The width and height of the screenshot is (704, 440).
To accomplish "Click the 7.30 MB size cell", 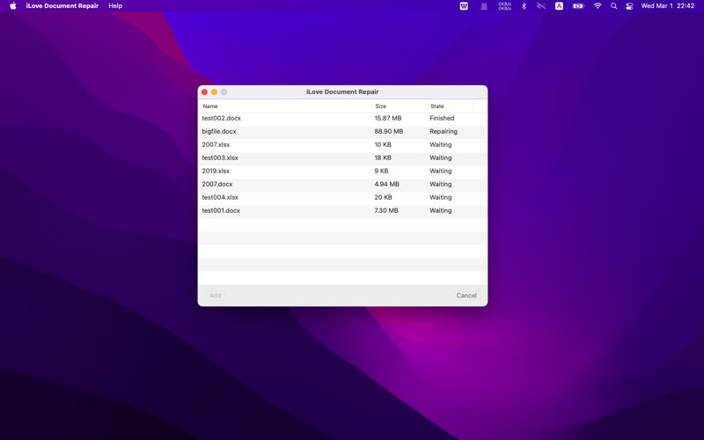I will click(386, 210).
